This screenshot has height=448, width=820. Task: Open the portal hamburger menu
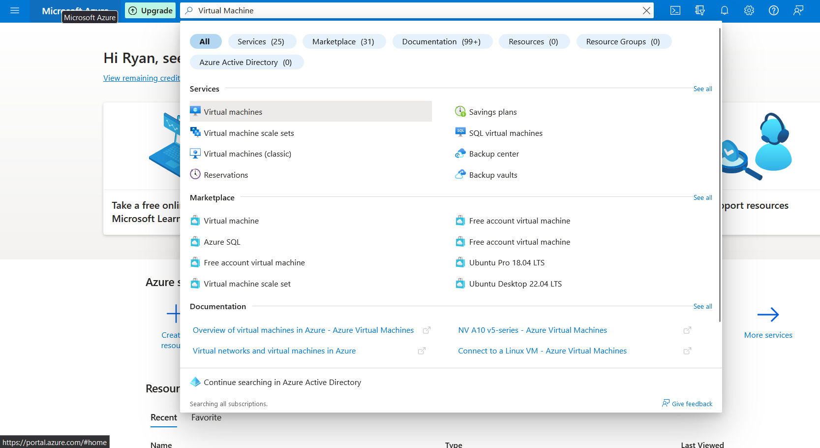(15, 10)
